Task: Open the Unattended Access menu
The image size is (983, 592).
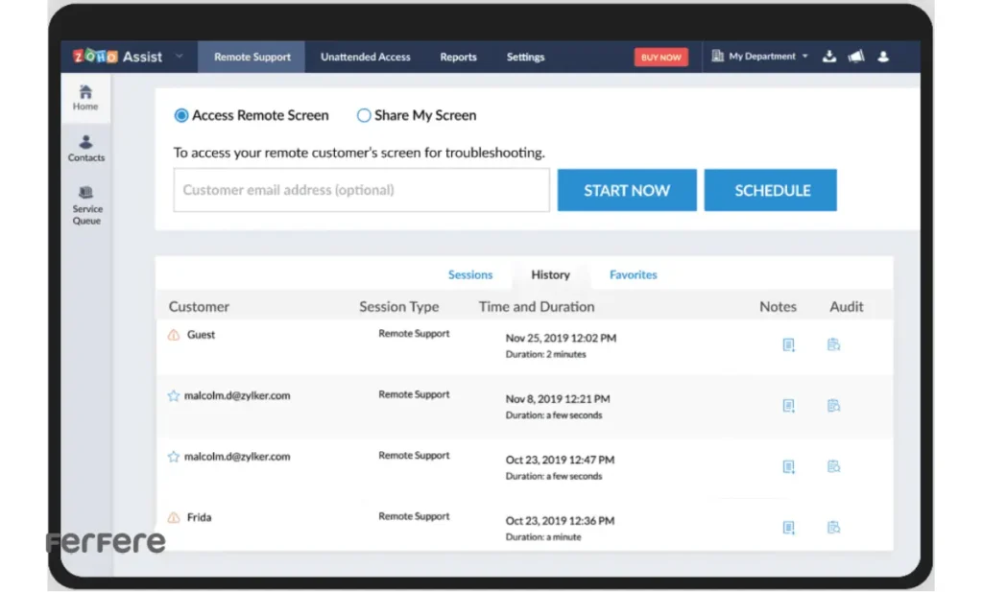Action: point(365,57)
